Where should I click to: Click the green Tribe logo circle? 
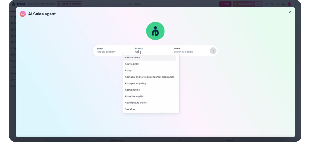[x=155, y=31]
